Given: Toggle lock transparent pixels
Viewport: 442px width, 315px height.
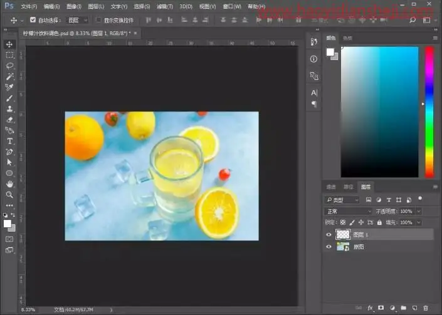Looking at the screenshot, I should point(343,222).
